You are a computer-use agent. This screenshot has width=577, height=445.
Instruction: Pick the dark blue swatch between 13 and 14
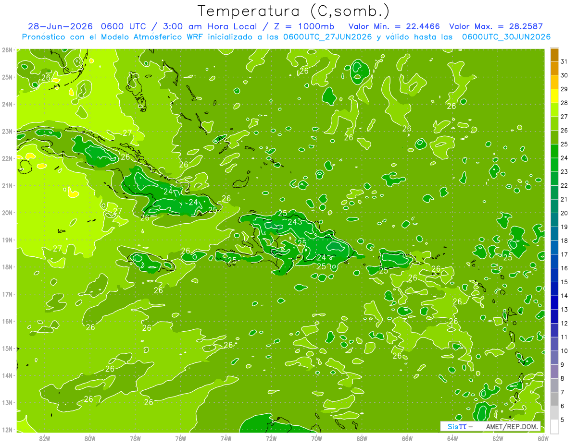pyautogui.click(x=554, y=303)
